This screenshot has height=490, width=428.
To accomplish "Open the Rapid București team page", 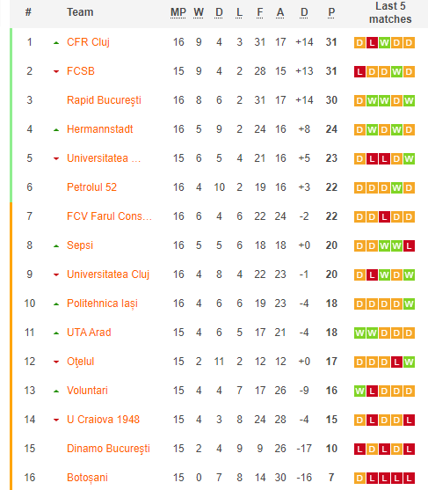I will tap(104, 100).
